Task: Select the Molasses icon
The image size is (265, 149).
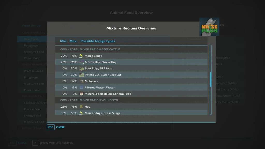Action: tap(81, 81)
